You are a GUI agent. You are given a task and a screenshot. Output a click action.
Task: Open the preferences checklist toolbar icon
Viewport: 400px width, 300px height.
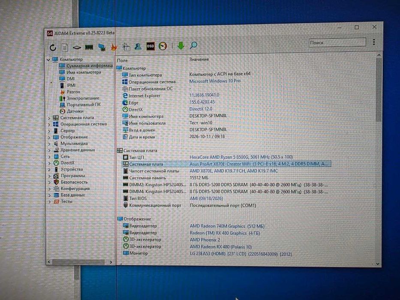(126, 47)
